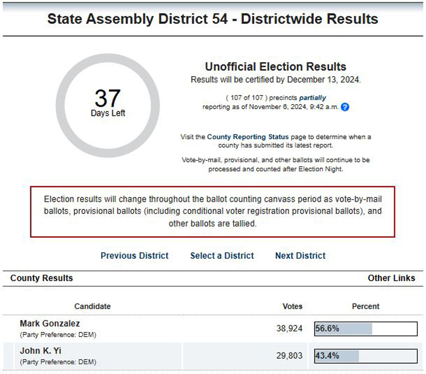The width and height of the screenshot is (426, 374).
Task: Open the County Results menu
Action: [41, 278]
